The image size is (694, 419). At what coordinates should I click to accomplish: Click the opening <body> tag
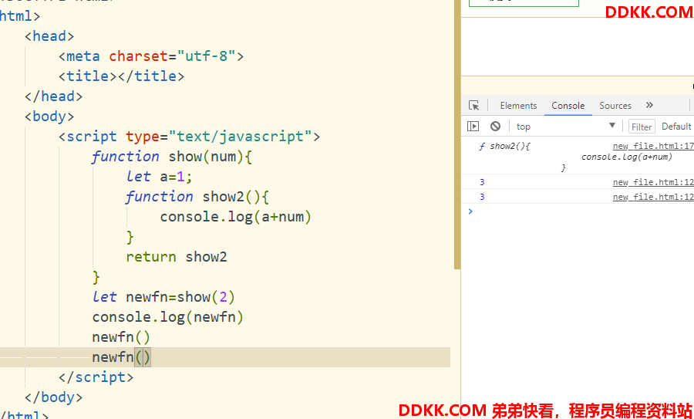point(49,117)
